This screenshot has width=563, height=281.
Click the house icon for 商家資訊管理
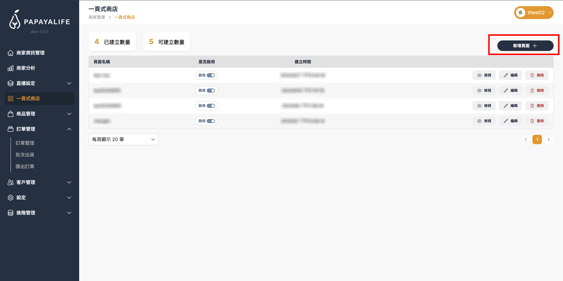point(11,53)
